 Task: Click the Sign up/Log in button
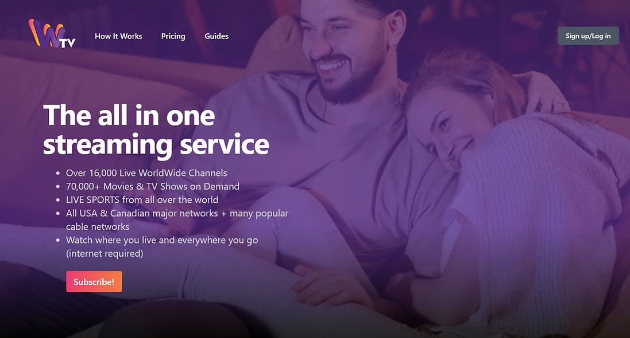[588, 36]
